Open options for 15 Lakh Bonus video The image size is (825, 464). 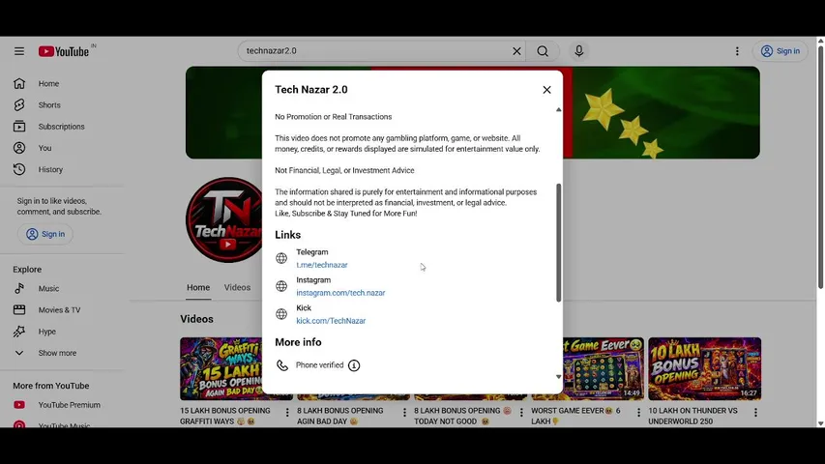pos(287,413)
